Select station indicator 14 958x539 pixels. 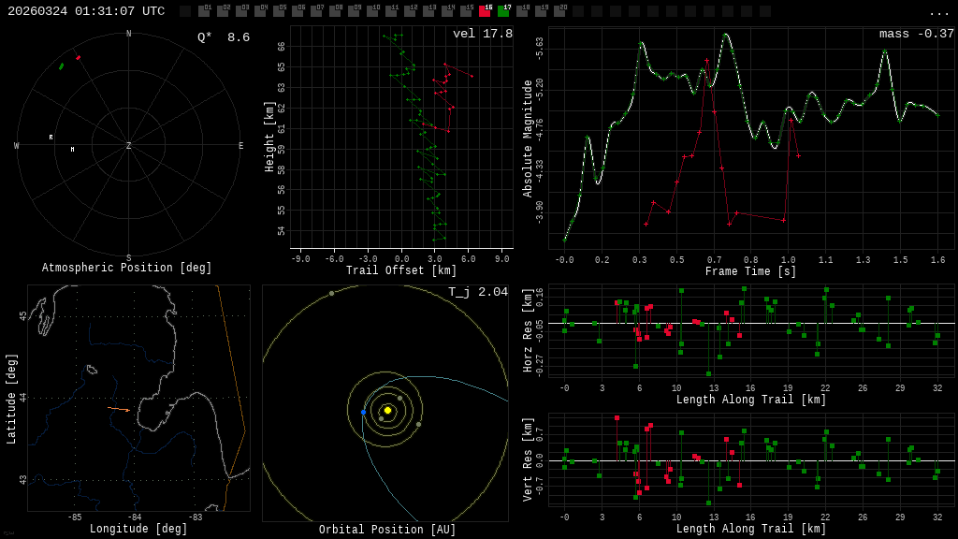(x=447, y=10)
